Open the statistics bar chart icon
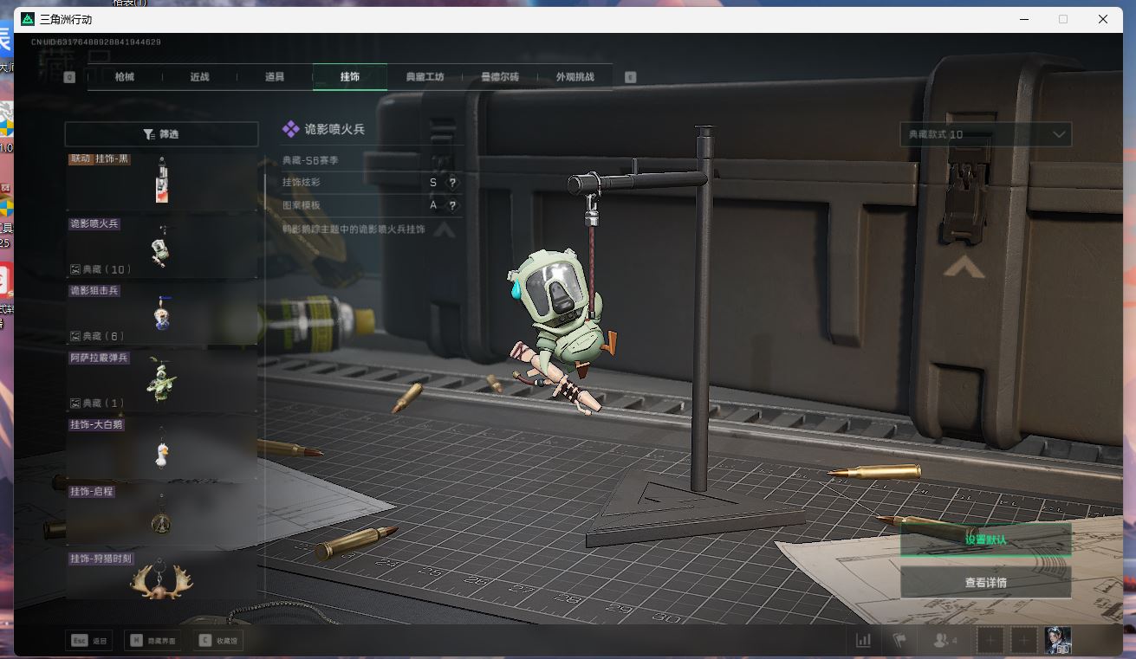 [x=863, y=641]
